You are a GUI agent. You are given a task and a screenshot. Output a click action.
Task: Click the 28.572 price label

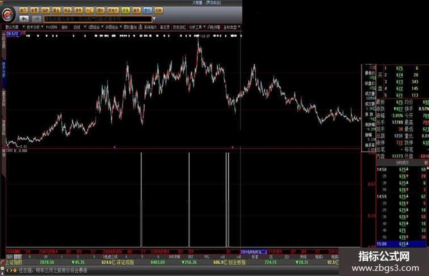[12, 34]
